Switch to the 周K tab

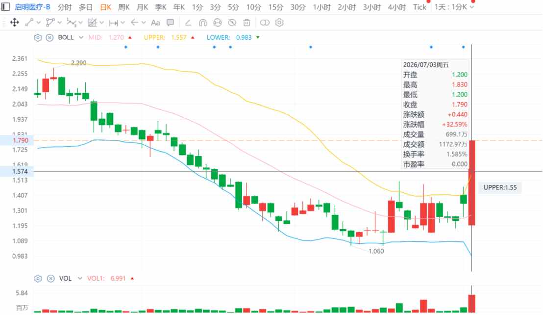[x=123, y=7]
